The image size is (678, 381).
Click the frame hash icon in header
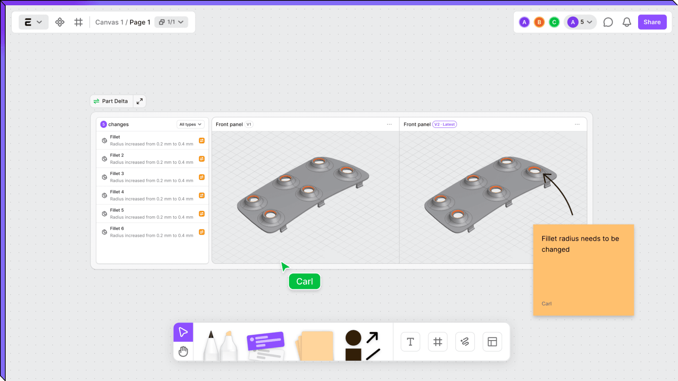coord(78,22)
